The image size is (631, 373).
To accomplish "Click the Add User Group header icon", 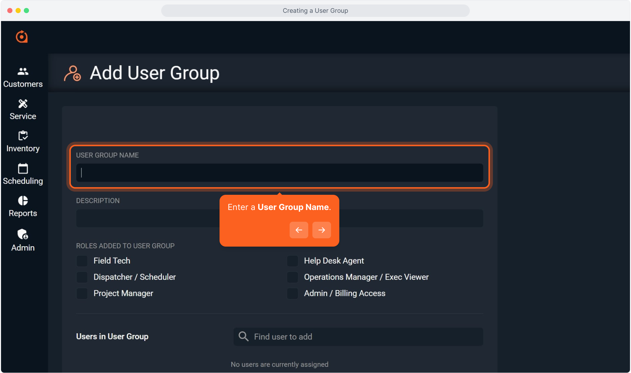I will pyautogui.click(x=72, y=73).
